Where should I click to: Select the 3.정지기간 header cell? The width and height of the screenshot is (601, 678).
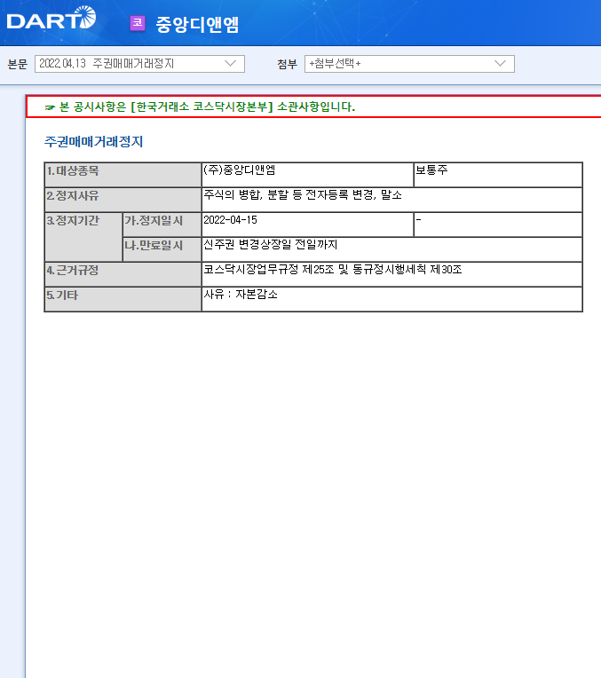83,237
